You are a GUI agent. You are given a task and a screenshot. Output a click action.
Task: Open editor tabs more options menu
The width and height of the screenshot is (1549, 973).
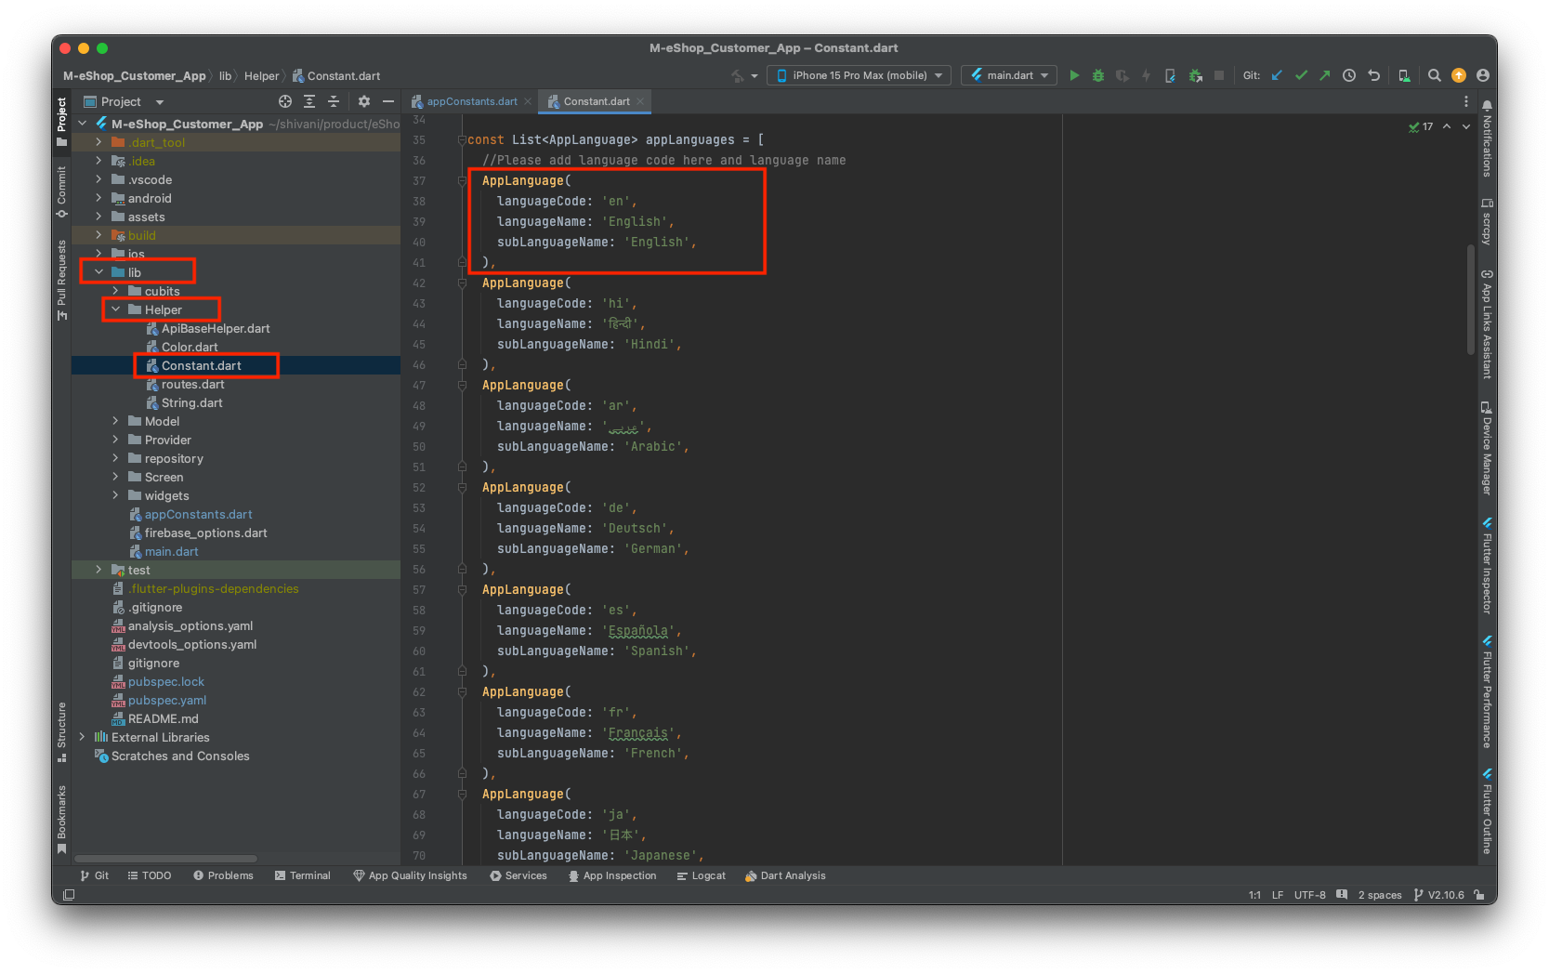[x=1466, y=101]
